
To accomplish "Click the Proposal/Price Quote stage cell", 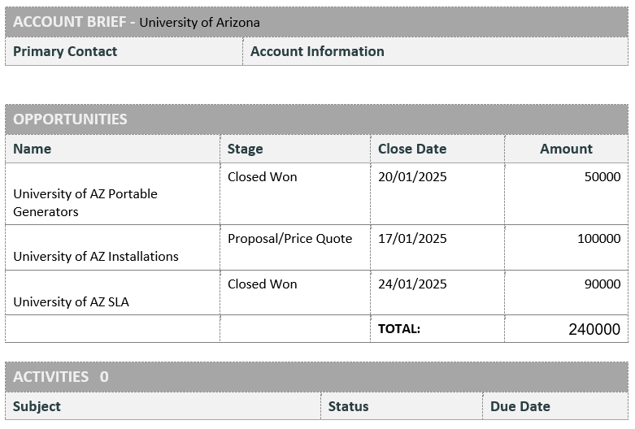I will coord(295,248).
